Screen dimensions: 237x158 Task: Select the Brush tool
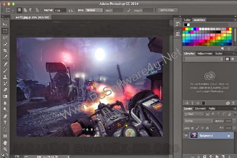[x=5, y=70]
